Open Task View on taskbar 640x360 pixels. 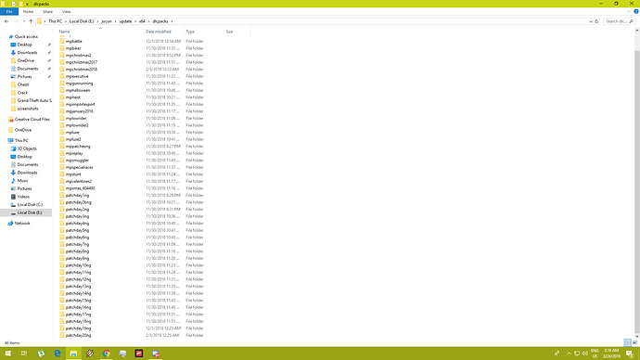pos(24,354)
